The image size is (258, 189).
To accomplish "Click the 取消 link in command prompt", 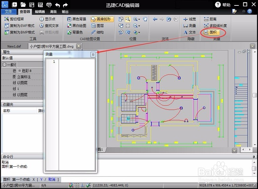I will (52, 179).
